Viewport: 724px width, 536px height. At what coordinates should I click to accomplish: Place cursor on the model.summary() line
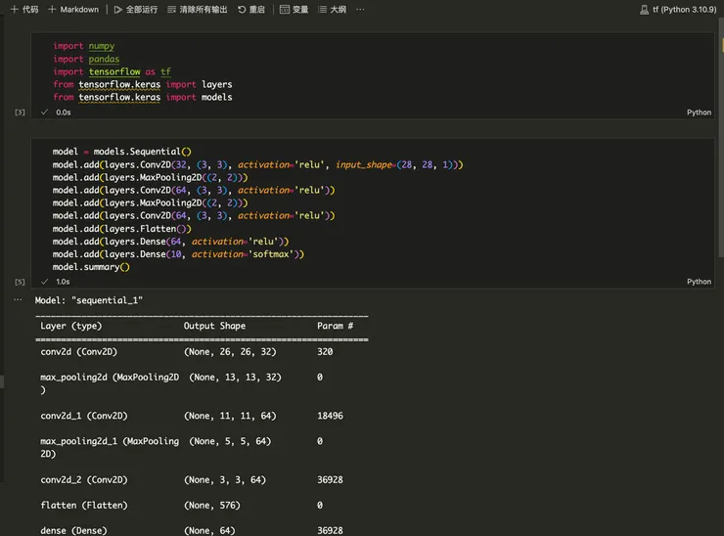click(x=91, y=267)
